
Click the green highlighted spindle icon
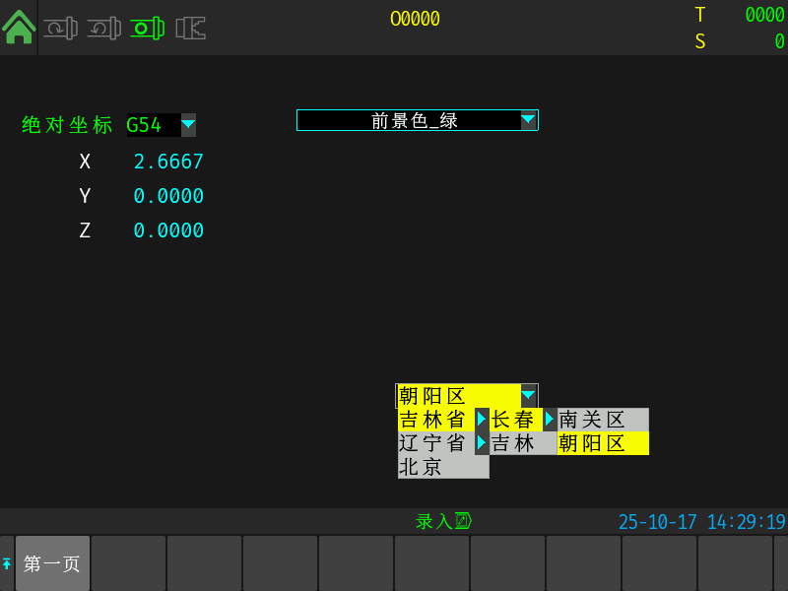(147, 28)
